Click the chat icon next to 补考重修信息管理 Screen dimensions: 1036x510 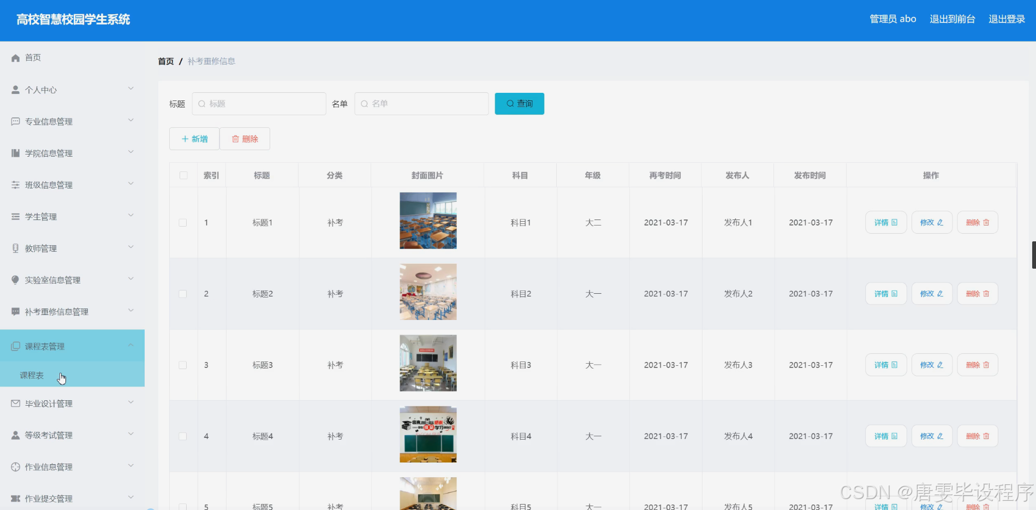click(x=15, y=311)
